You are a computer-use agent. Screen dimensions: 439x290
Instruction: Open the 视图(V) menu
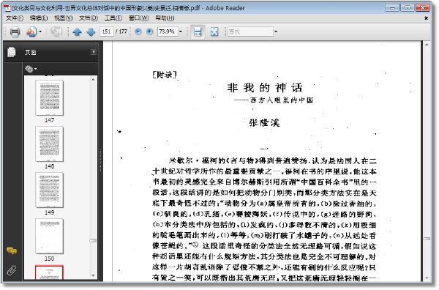(x=63, y=18)
